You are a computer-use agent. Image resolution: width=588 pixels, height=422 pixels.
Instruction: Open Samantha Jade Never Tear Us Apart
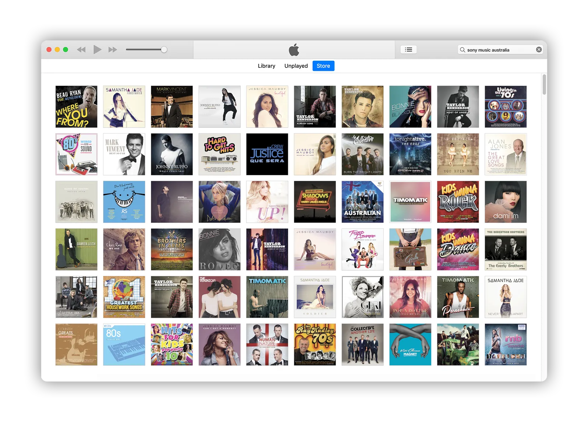506,297
